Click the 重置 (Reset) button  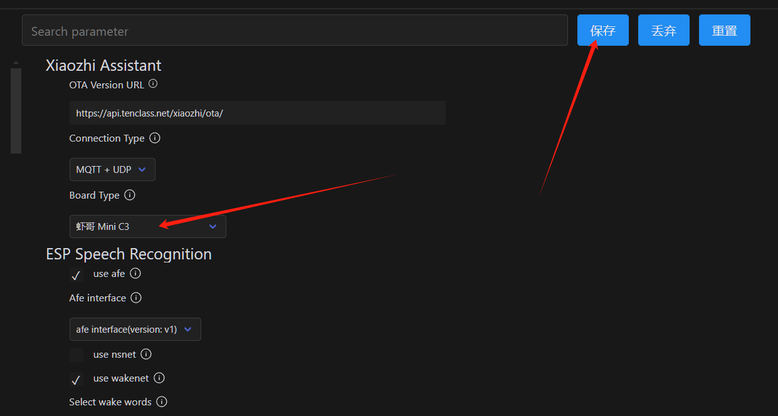(x=724, y=31)
